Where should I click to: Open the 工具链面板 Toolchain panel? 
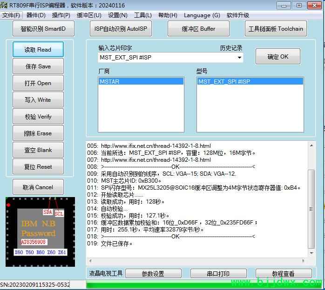click(276, 29)
